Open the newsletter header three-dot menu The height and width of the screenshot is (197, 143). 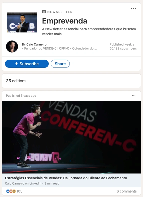[x=134, y=8]
